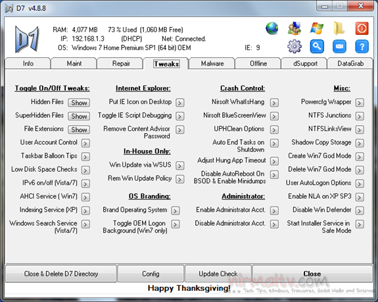This screenshot has width=378, height=302.
Task: Open the gear settings icon
Action: (294, 46)
